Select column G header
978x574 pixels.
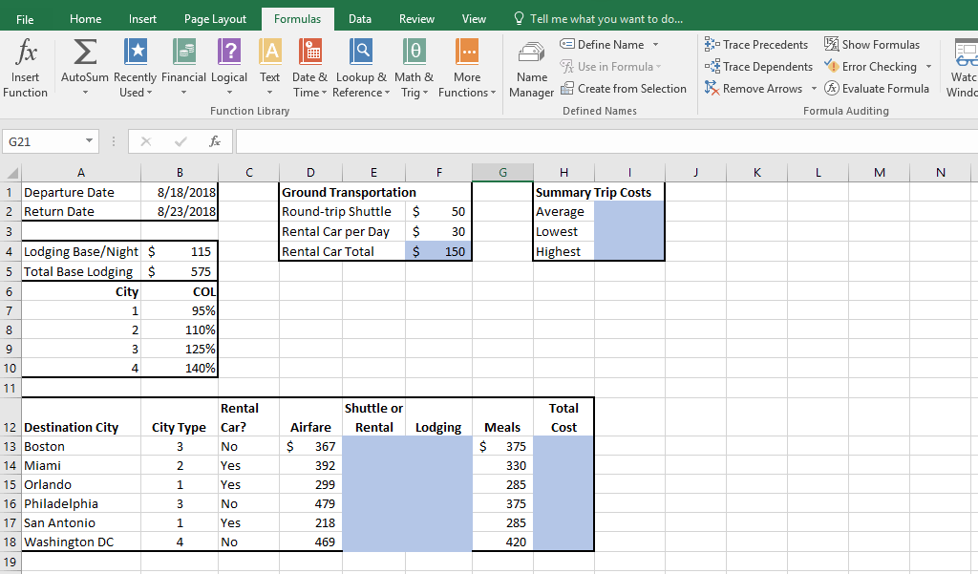pyautogui.click(x=502, y=173)
